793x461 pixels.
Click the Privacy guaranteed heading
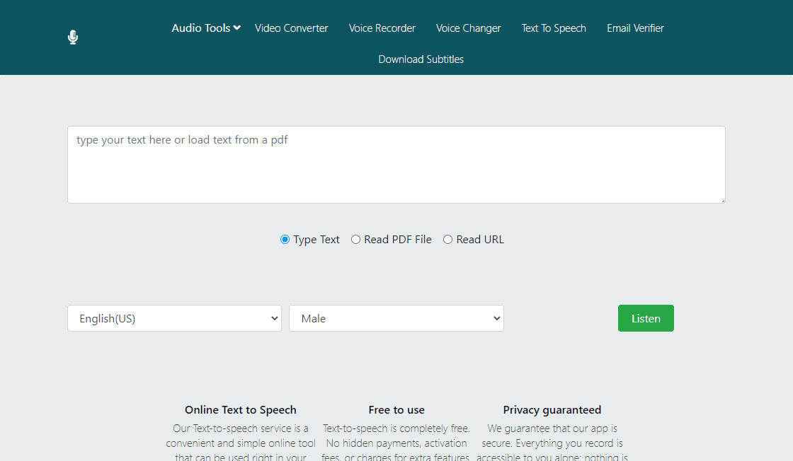(552, 410)
